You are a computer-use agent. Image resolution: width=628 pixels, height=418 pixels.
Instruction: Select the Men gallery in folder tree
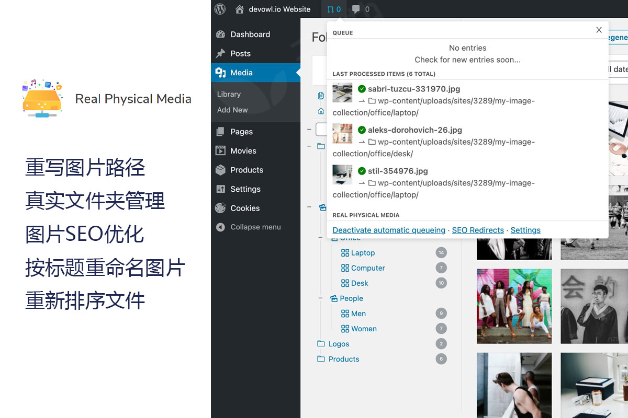click(x=358, y=313)
